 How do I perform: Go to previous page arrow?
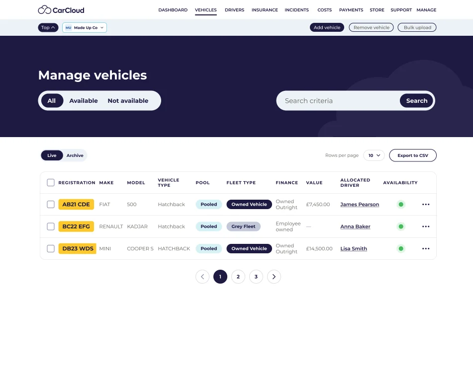202,277
